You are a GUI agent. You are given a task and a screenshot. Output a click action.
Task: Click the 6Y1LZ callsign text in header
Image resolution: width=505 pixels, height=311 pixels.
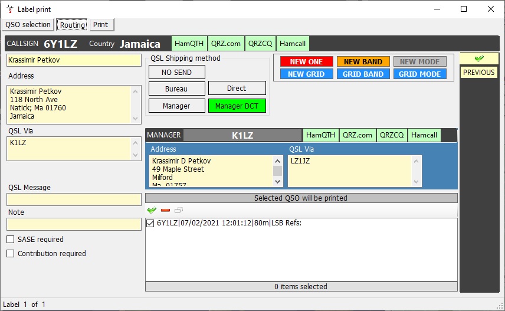61,44
